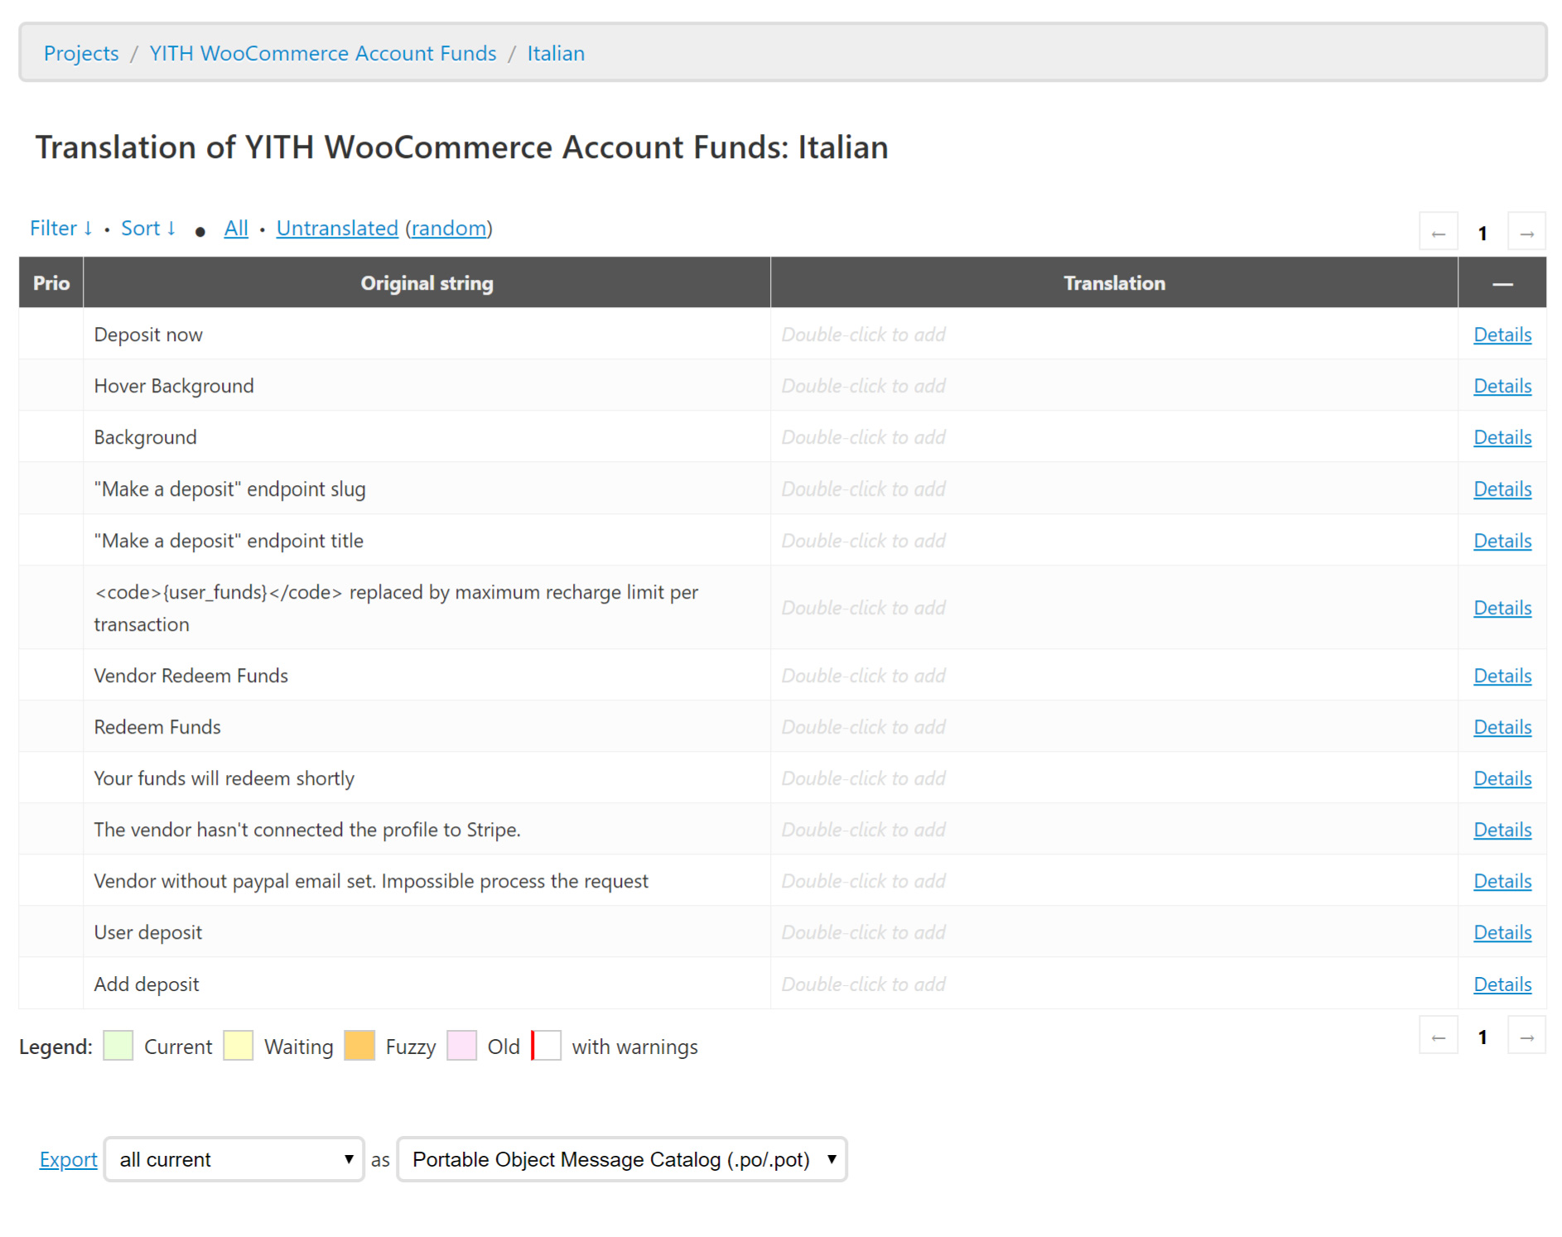Open Details for endpoint title row
Screen dimensions: 1562x1237
click(1502, 541)
